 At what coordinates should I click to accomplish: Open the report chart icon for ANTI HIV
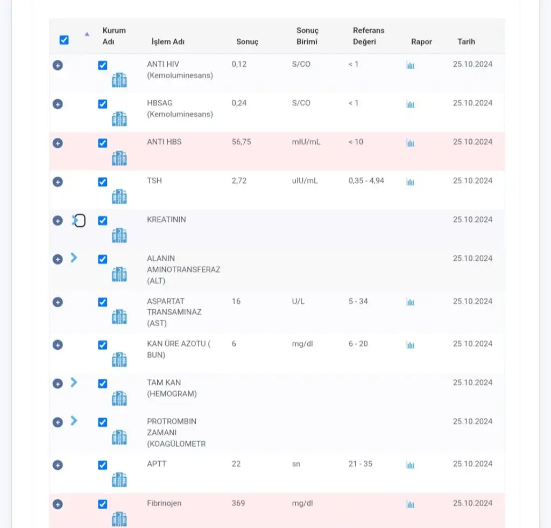(x=410, y=66)
